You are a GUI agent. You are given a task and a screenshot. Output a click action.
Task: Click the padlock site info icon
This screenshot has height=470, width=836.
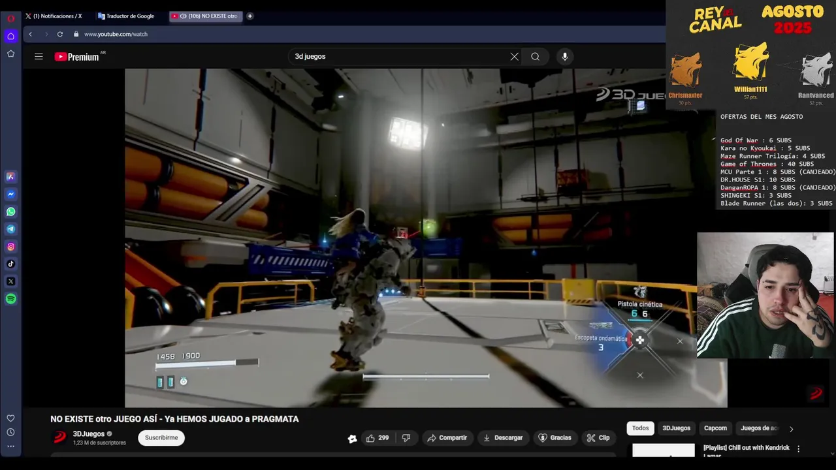pos(76,34)
